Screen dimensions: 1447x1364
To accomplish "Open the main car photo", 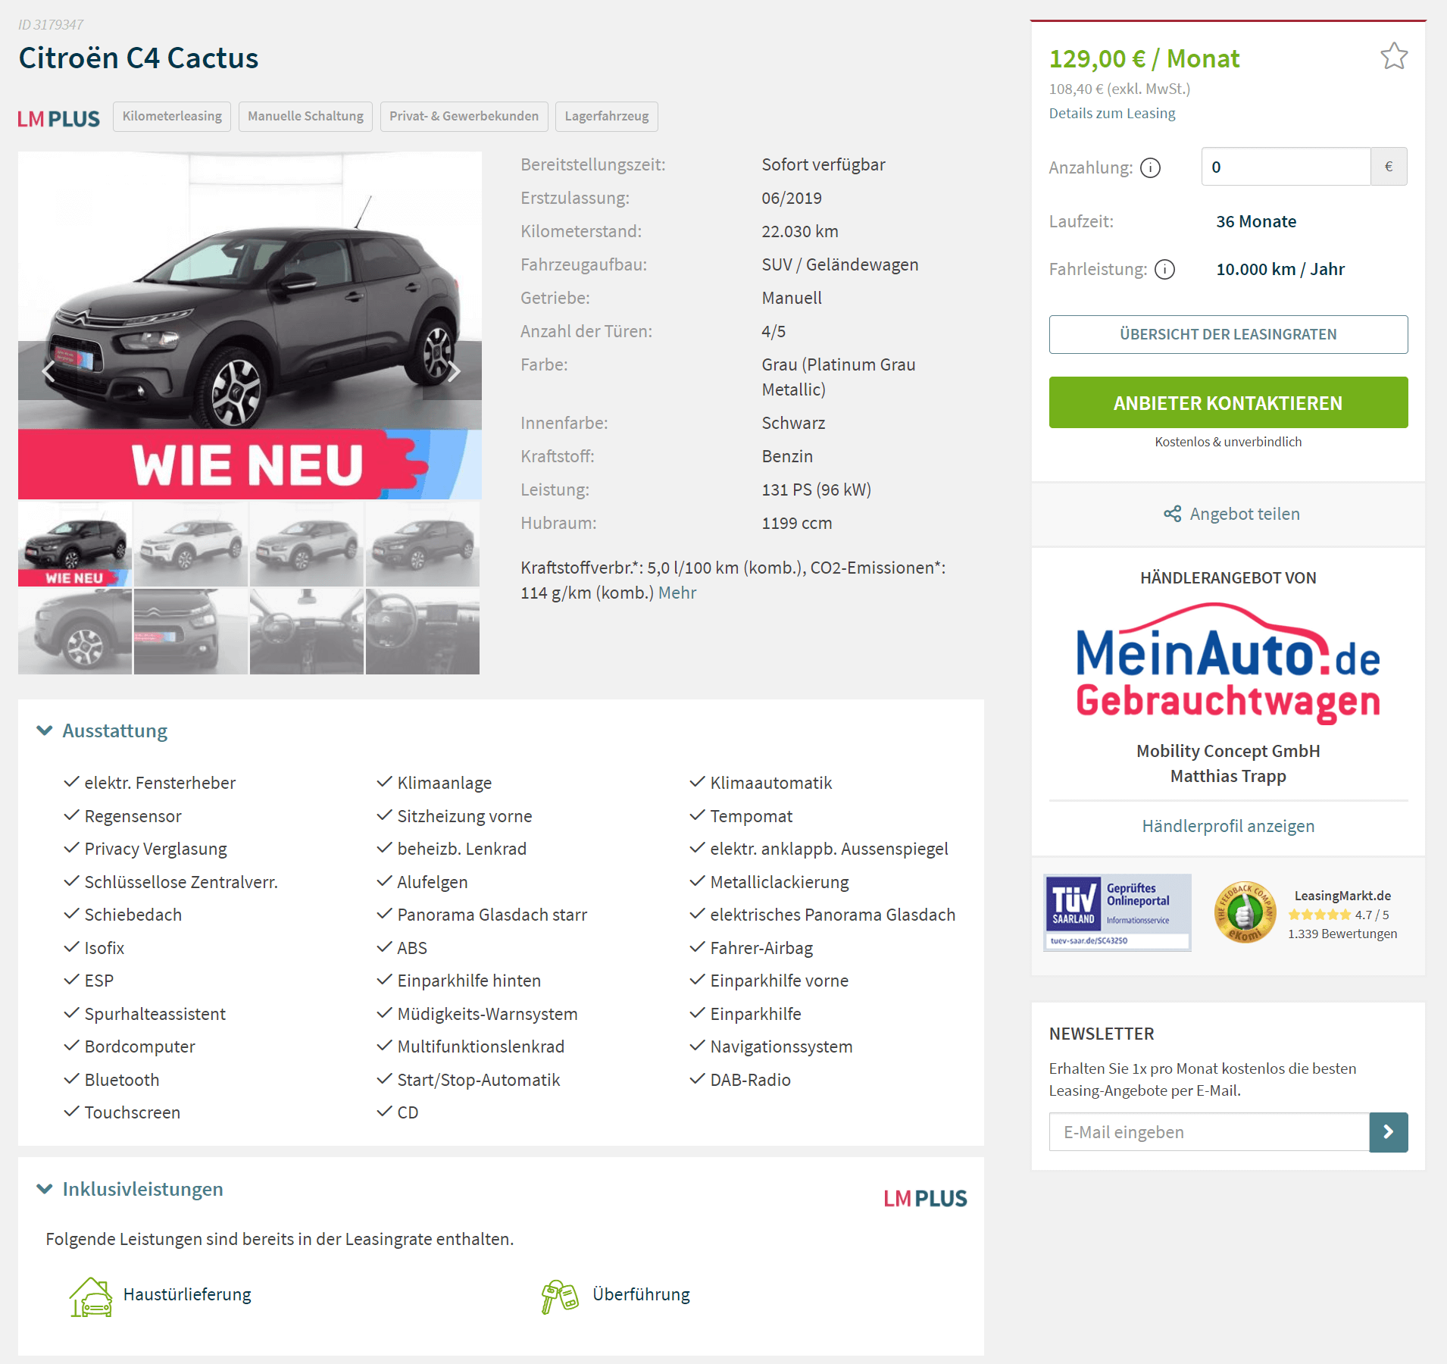I will [250, 325].
